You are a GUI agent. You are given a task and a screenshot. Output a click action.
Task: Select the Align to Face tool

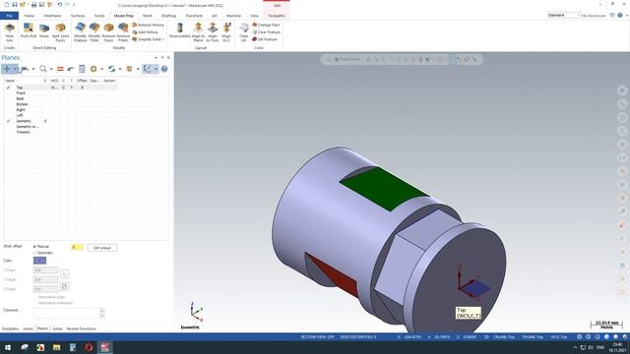213,32
